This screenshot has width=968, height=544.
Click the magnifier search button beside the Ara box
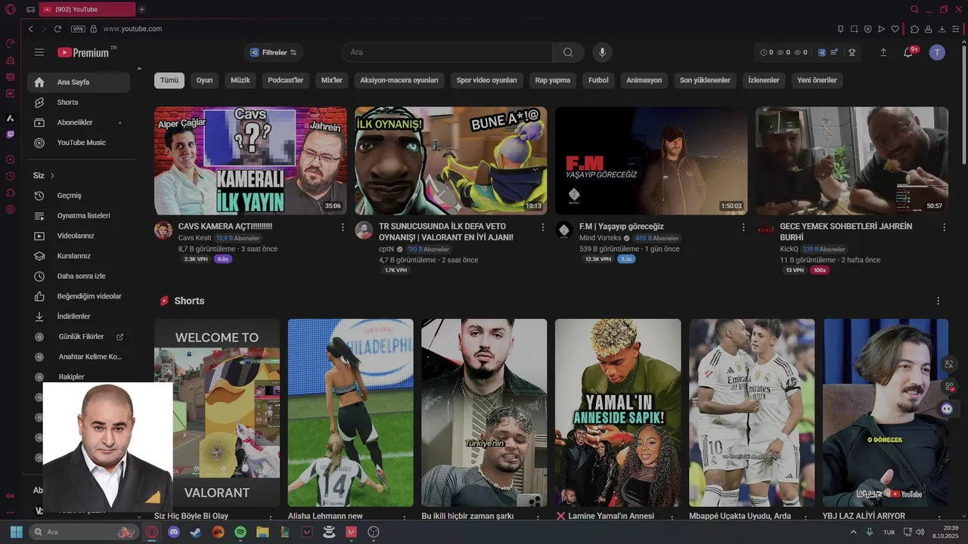(568, 52)
